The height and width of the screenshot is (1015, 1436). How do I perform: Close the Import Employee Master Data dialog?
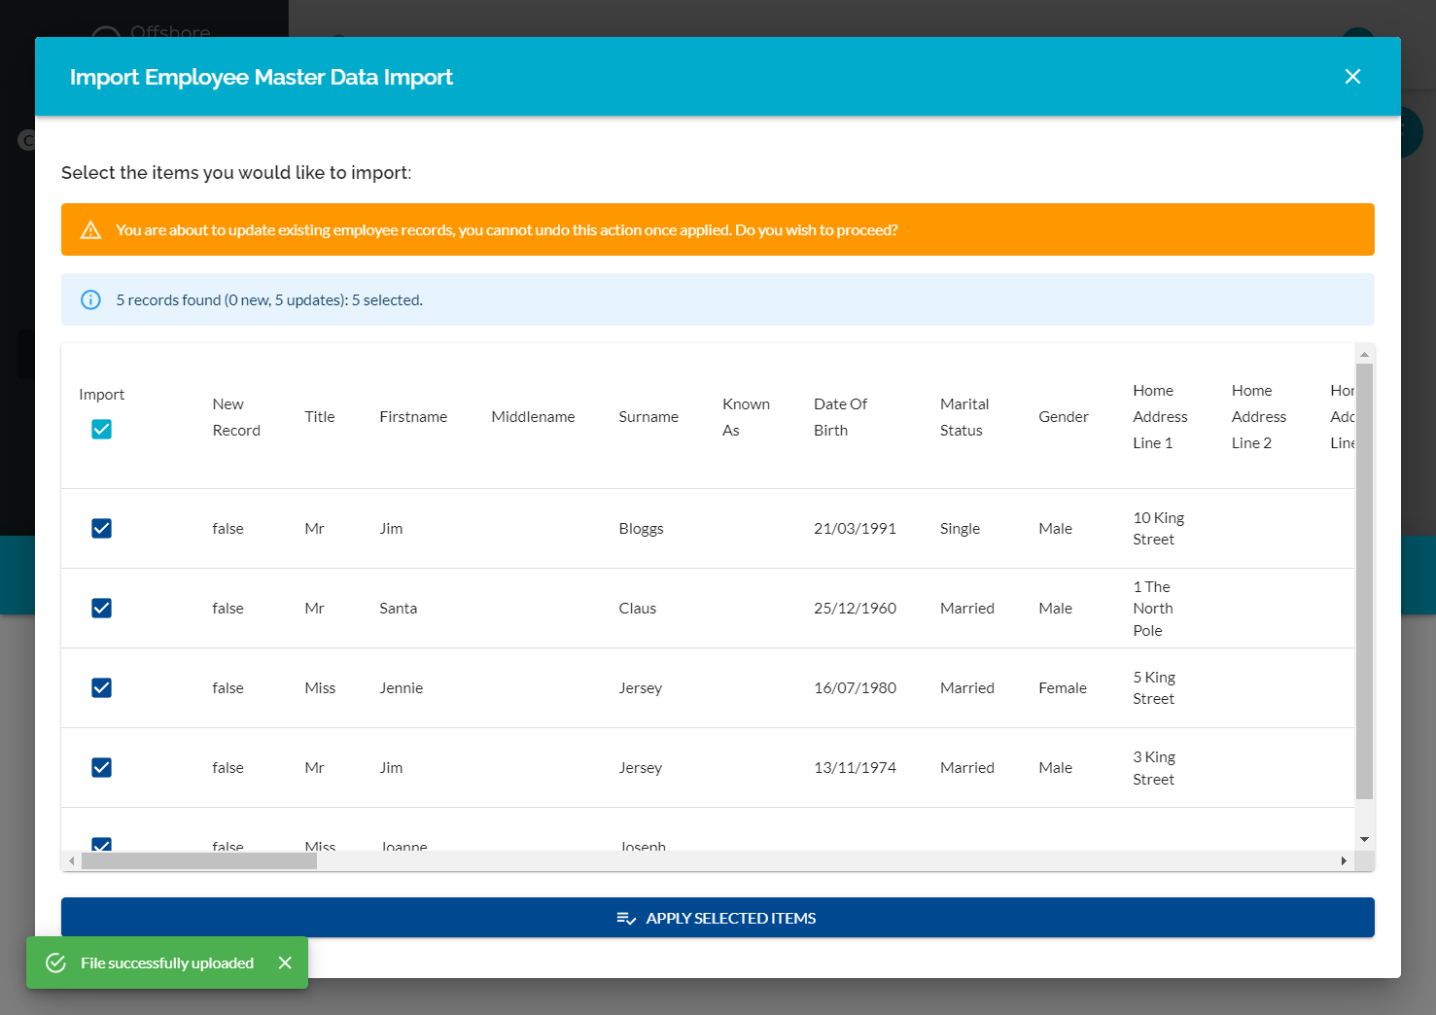(1352, 77)
